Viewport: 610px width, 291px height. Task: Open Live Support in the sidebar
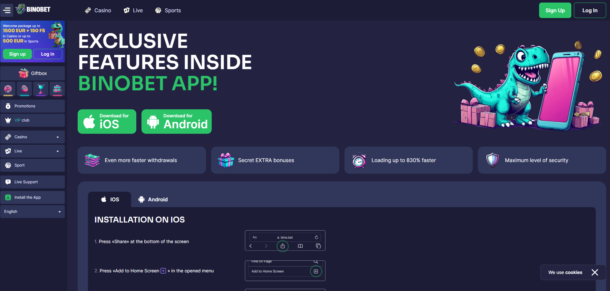33,182
